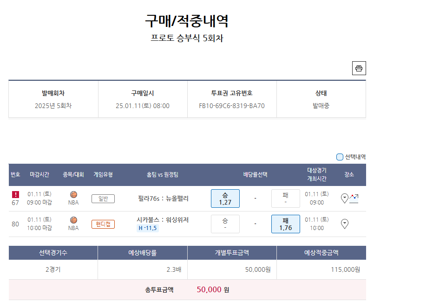Open the venue location pin for game 80
446x301 pixels.
345,224
